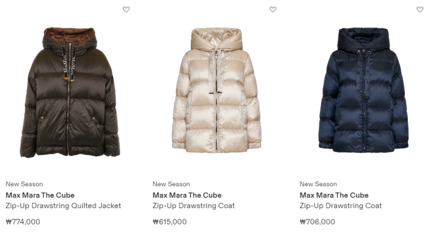Click New Season label on quilted jacket

pos(24,184)
